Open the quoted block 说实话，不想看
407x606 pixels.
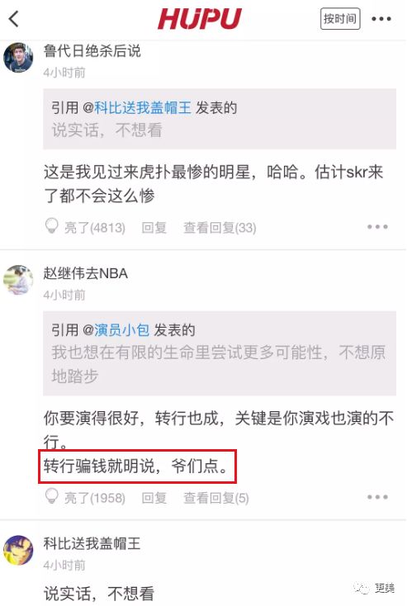pos(219,119)
